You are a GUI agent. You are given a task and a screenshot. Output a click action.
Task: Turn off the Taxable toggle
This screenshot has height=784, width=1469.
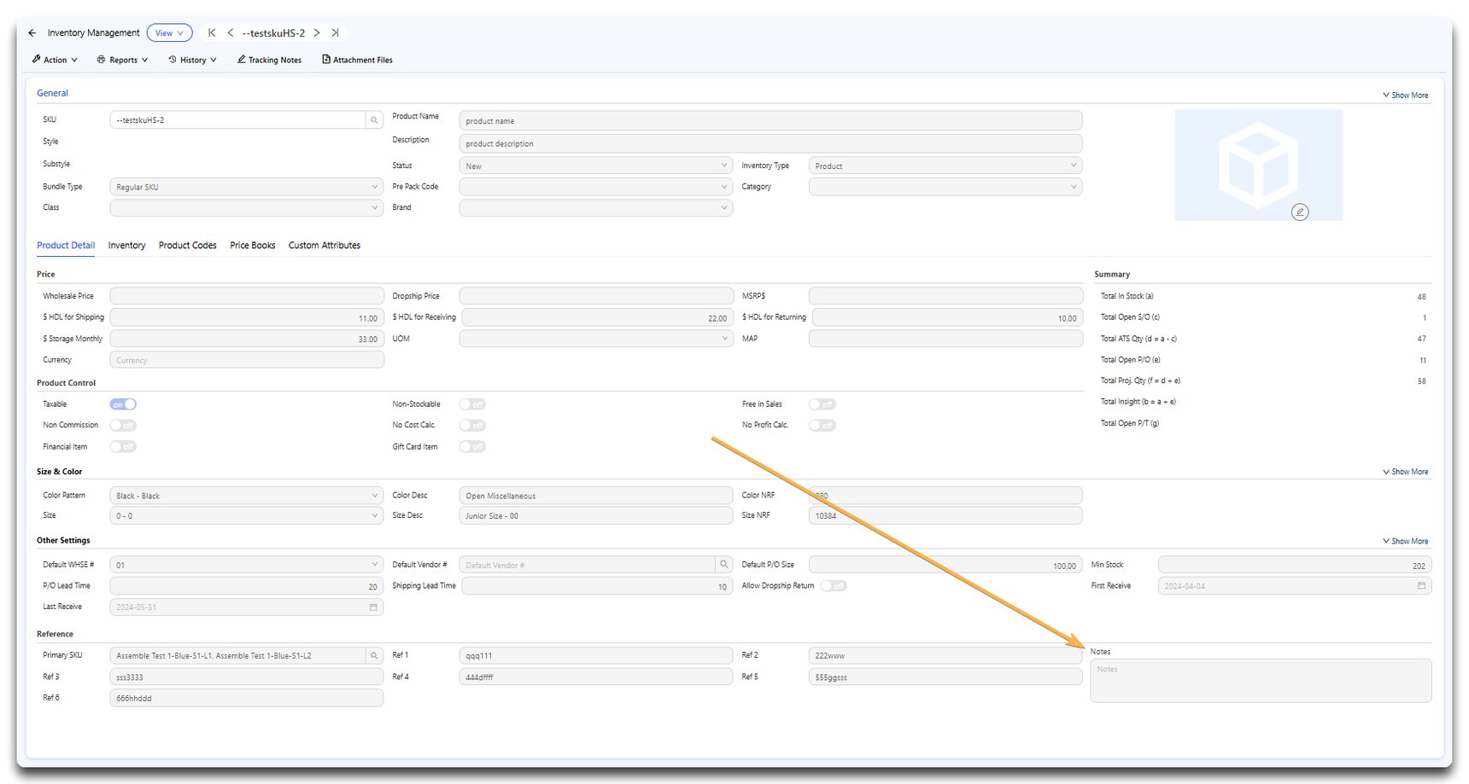coord(122,404)
